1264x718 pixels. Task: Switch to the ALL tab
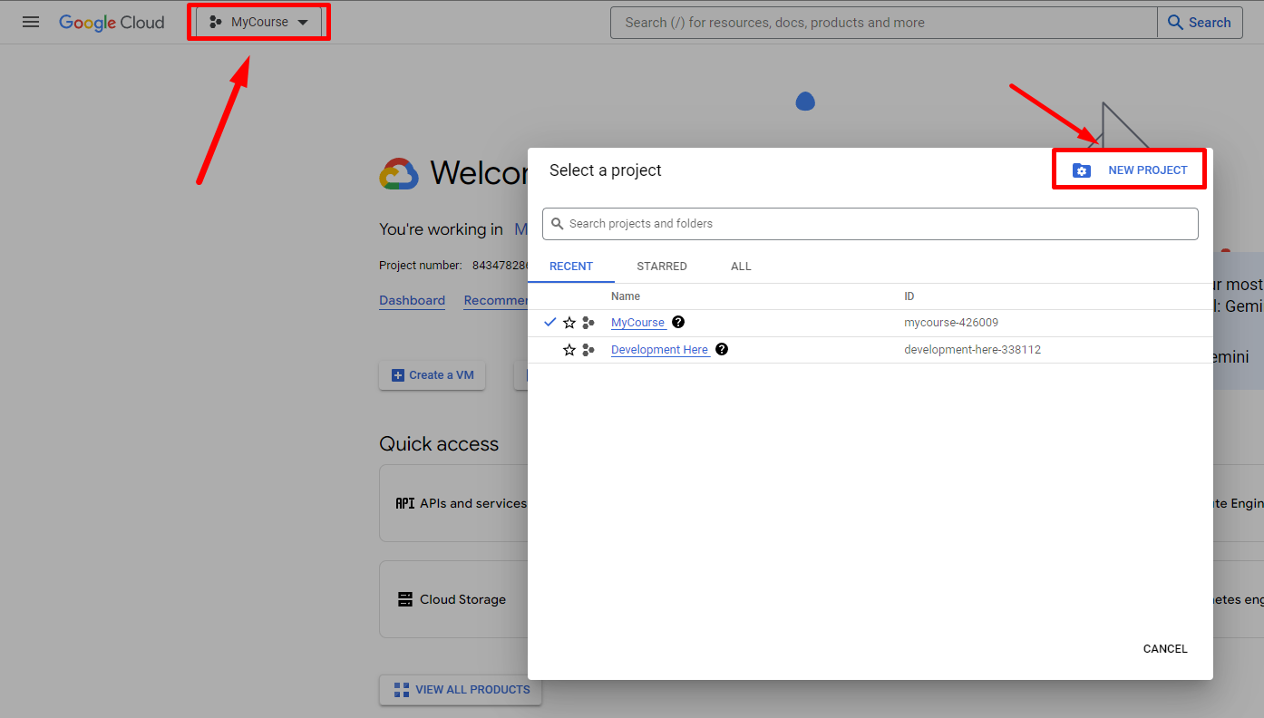coord(741,267)
